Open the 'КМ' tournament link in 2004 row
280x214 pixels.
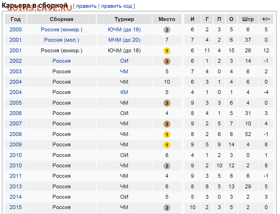[124, 92]
